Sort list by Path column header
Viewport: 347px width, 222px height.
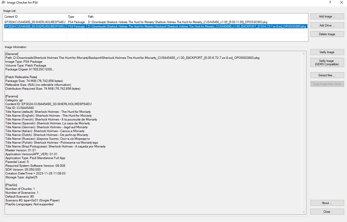pos(197,17)
